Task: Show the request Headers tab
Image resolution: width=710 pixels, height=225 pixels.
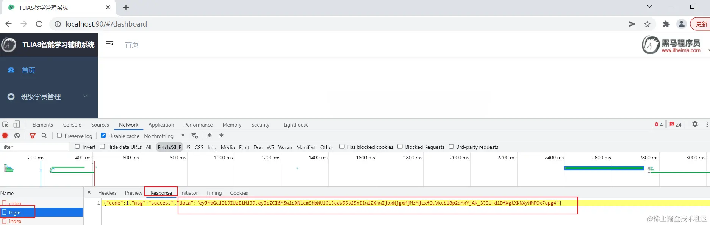Action: pos(107,193)
